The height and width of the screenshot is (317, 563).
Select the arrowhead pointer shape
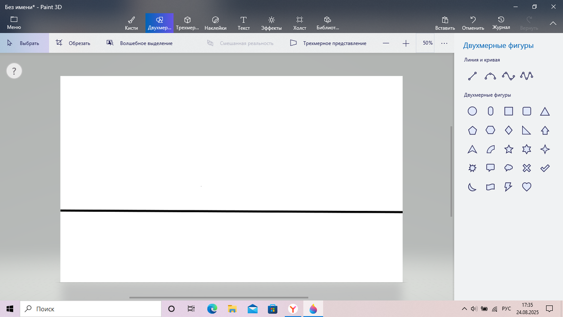(x=472, y=149)
